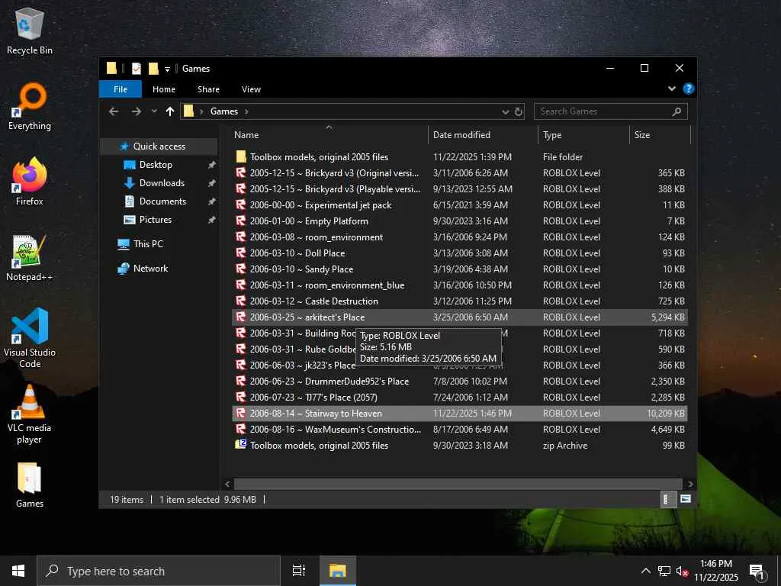The height and width of the screenshot is (586, 781).
Task: Select 2006-06-23 DrummerDude952's Place file
Action: tap(460, 382)
